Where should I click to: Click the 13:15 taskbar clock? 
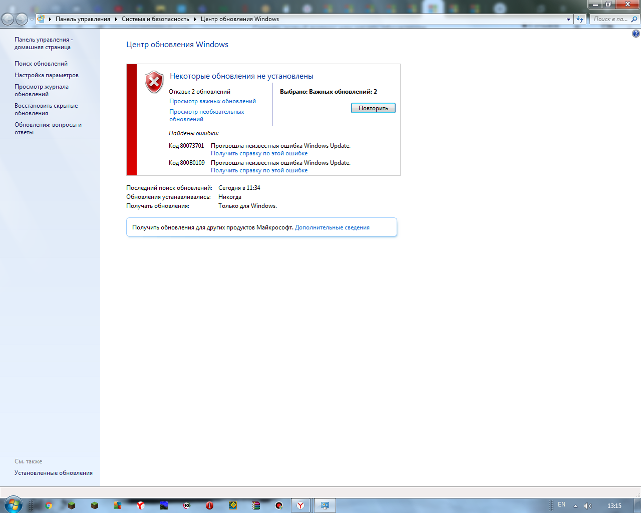pyautogui.click(x=614, y=506)
